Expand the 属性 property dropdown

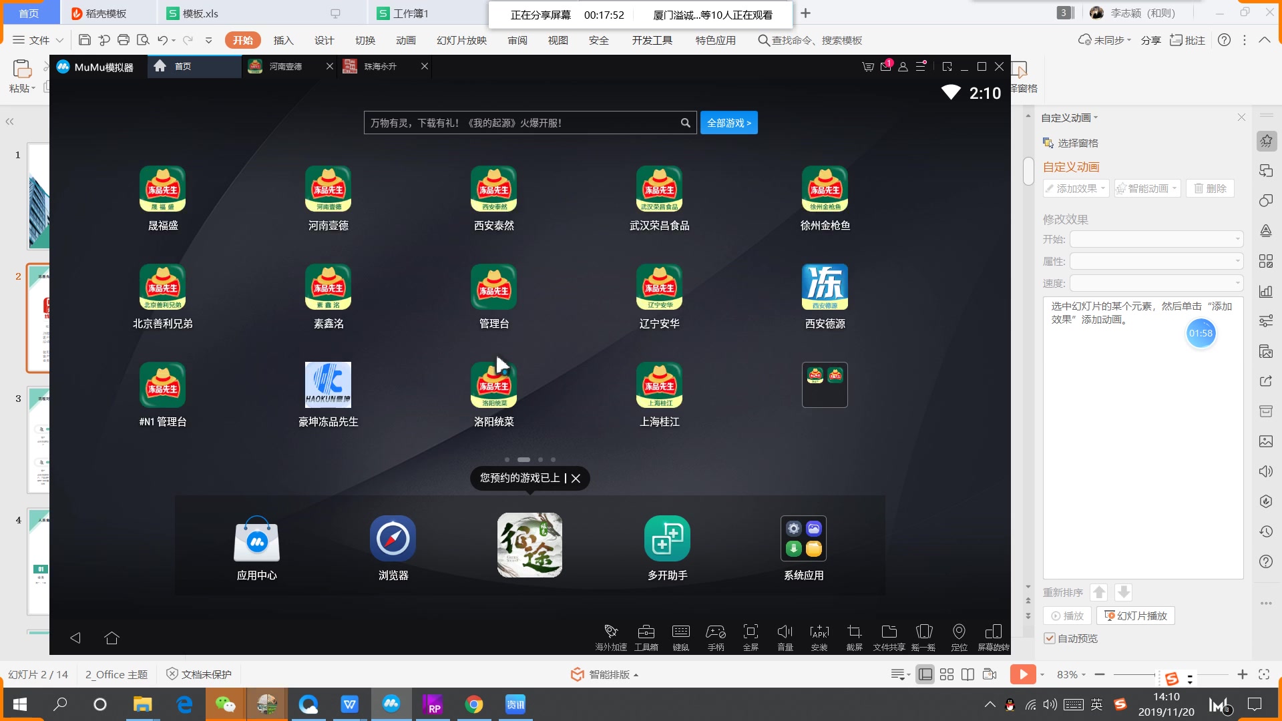[1156, 261]
